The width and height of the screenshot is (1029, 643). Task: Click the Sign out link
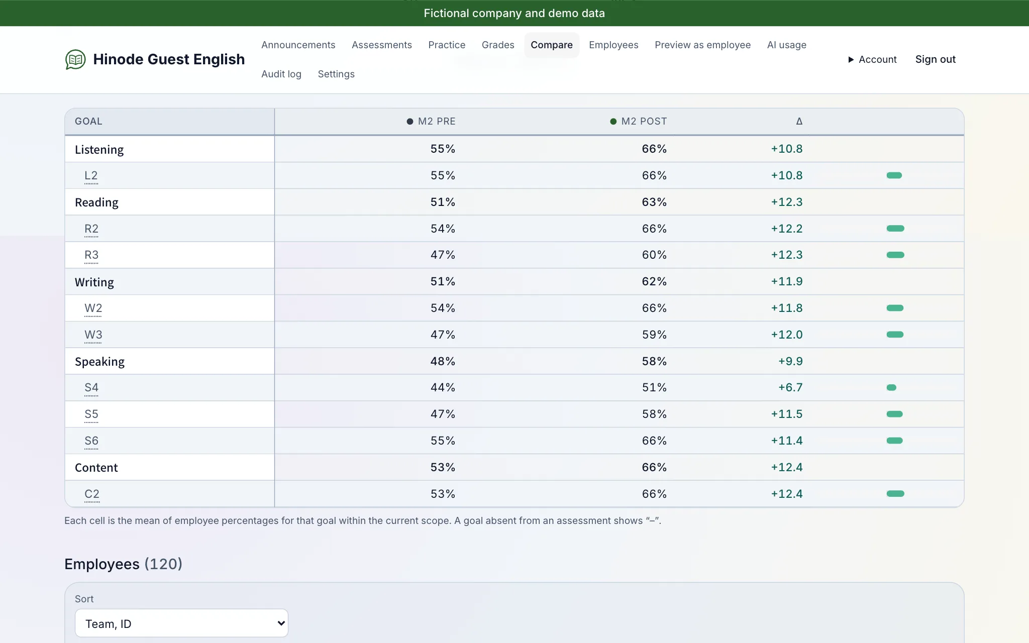pos(935,59)
